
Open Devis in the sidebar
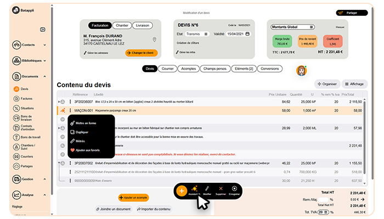(x=21, y=89)
